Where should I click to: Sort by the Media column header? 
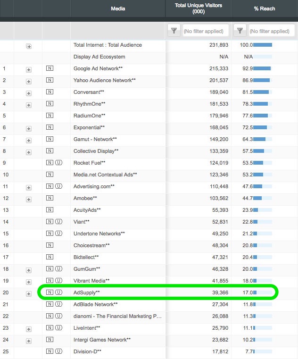118,8
